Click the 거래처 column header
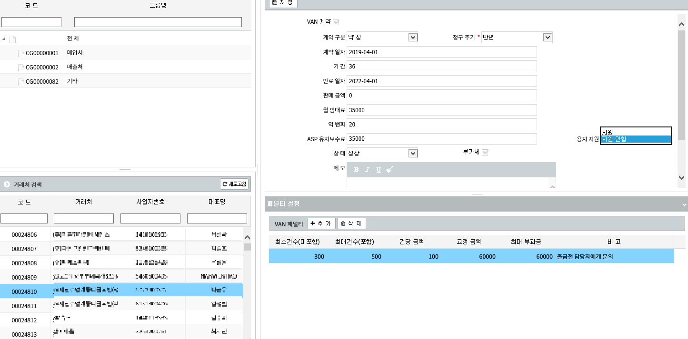 click(x=84, y=202)
